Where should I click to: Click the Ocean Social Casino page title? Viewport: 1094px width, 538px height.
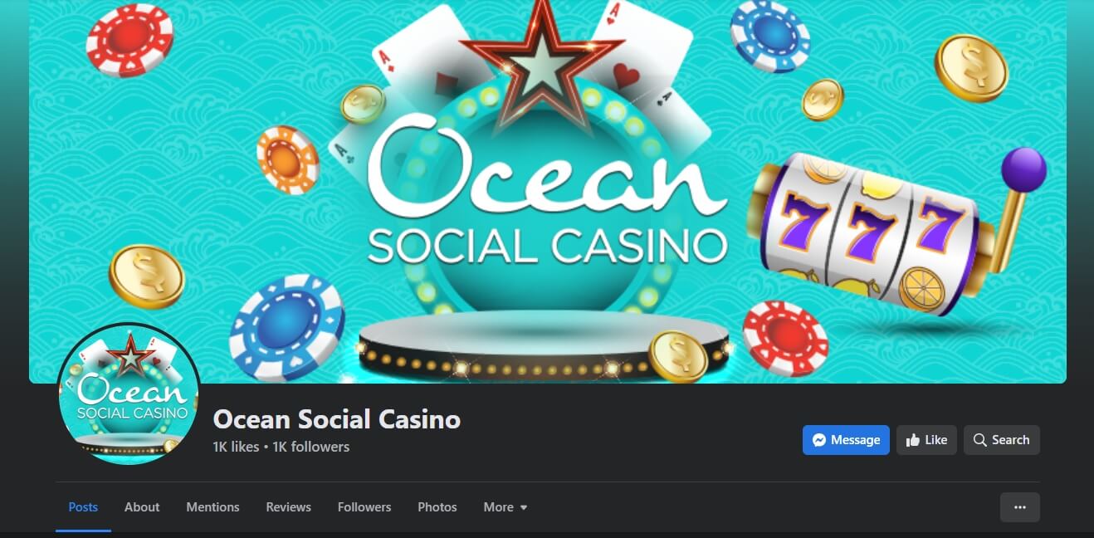(x=337, y=419)
